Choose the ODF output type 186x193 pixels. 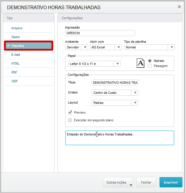point(29,81)
